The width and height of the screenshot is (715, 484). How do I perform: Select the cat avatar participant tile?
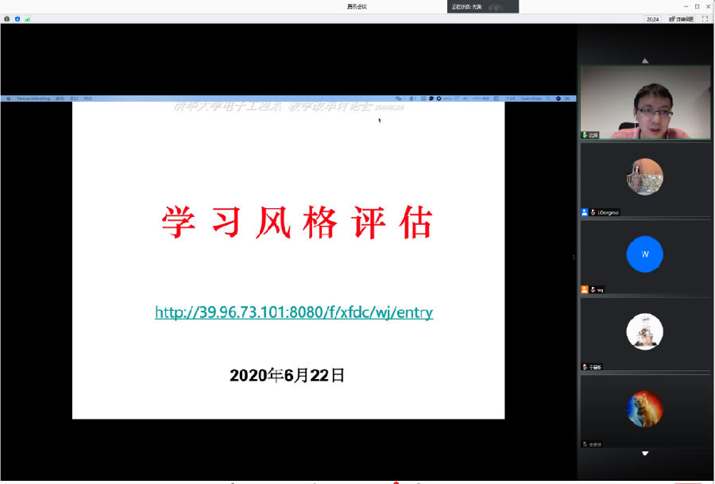tap(644, 409)
